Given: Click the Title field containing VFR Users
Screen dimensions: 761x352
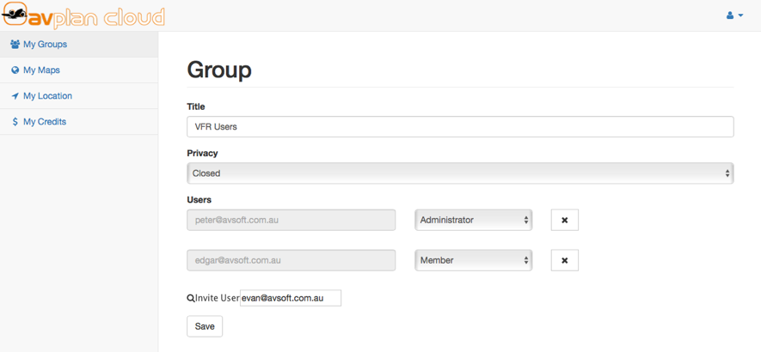Looking at the screenshot, I should coord(460,127).
